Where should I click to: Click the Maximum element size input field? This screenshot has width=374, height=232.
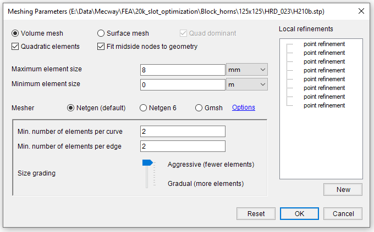pos(183,70)
